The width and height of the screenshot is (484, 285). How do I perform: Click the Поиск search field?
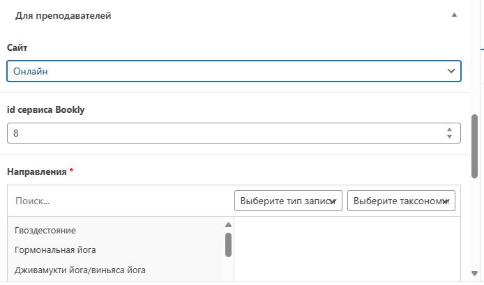119,201
